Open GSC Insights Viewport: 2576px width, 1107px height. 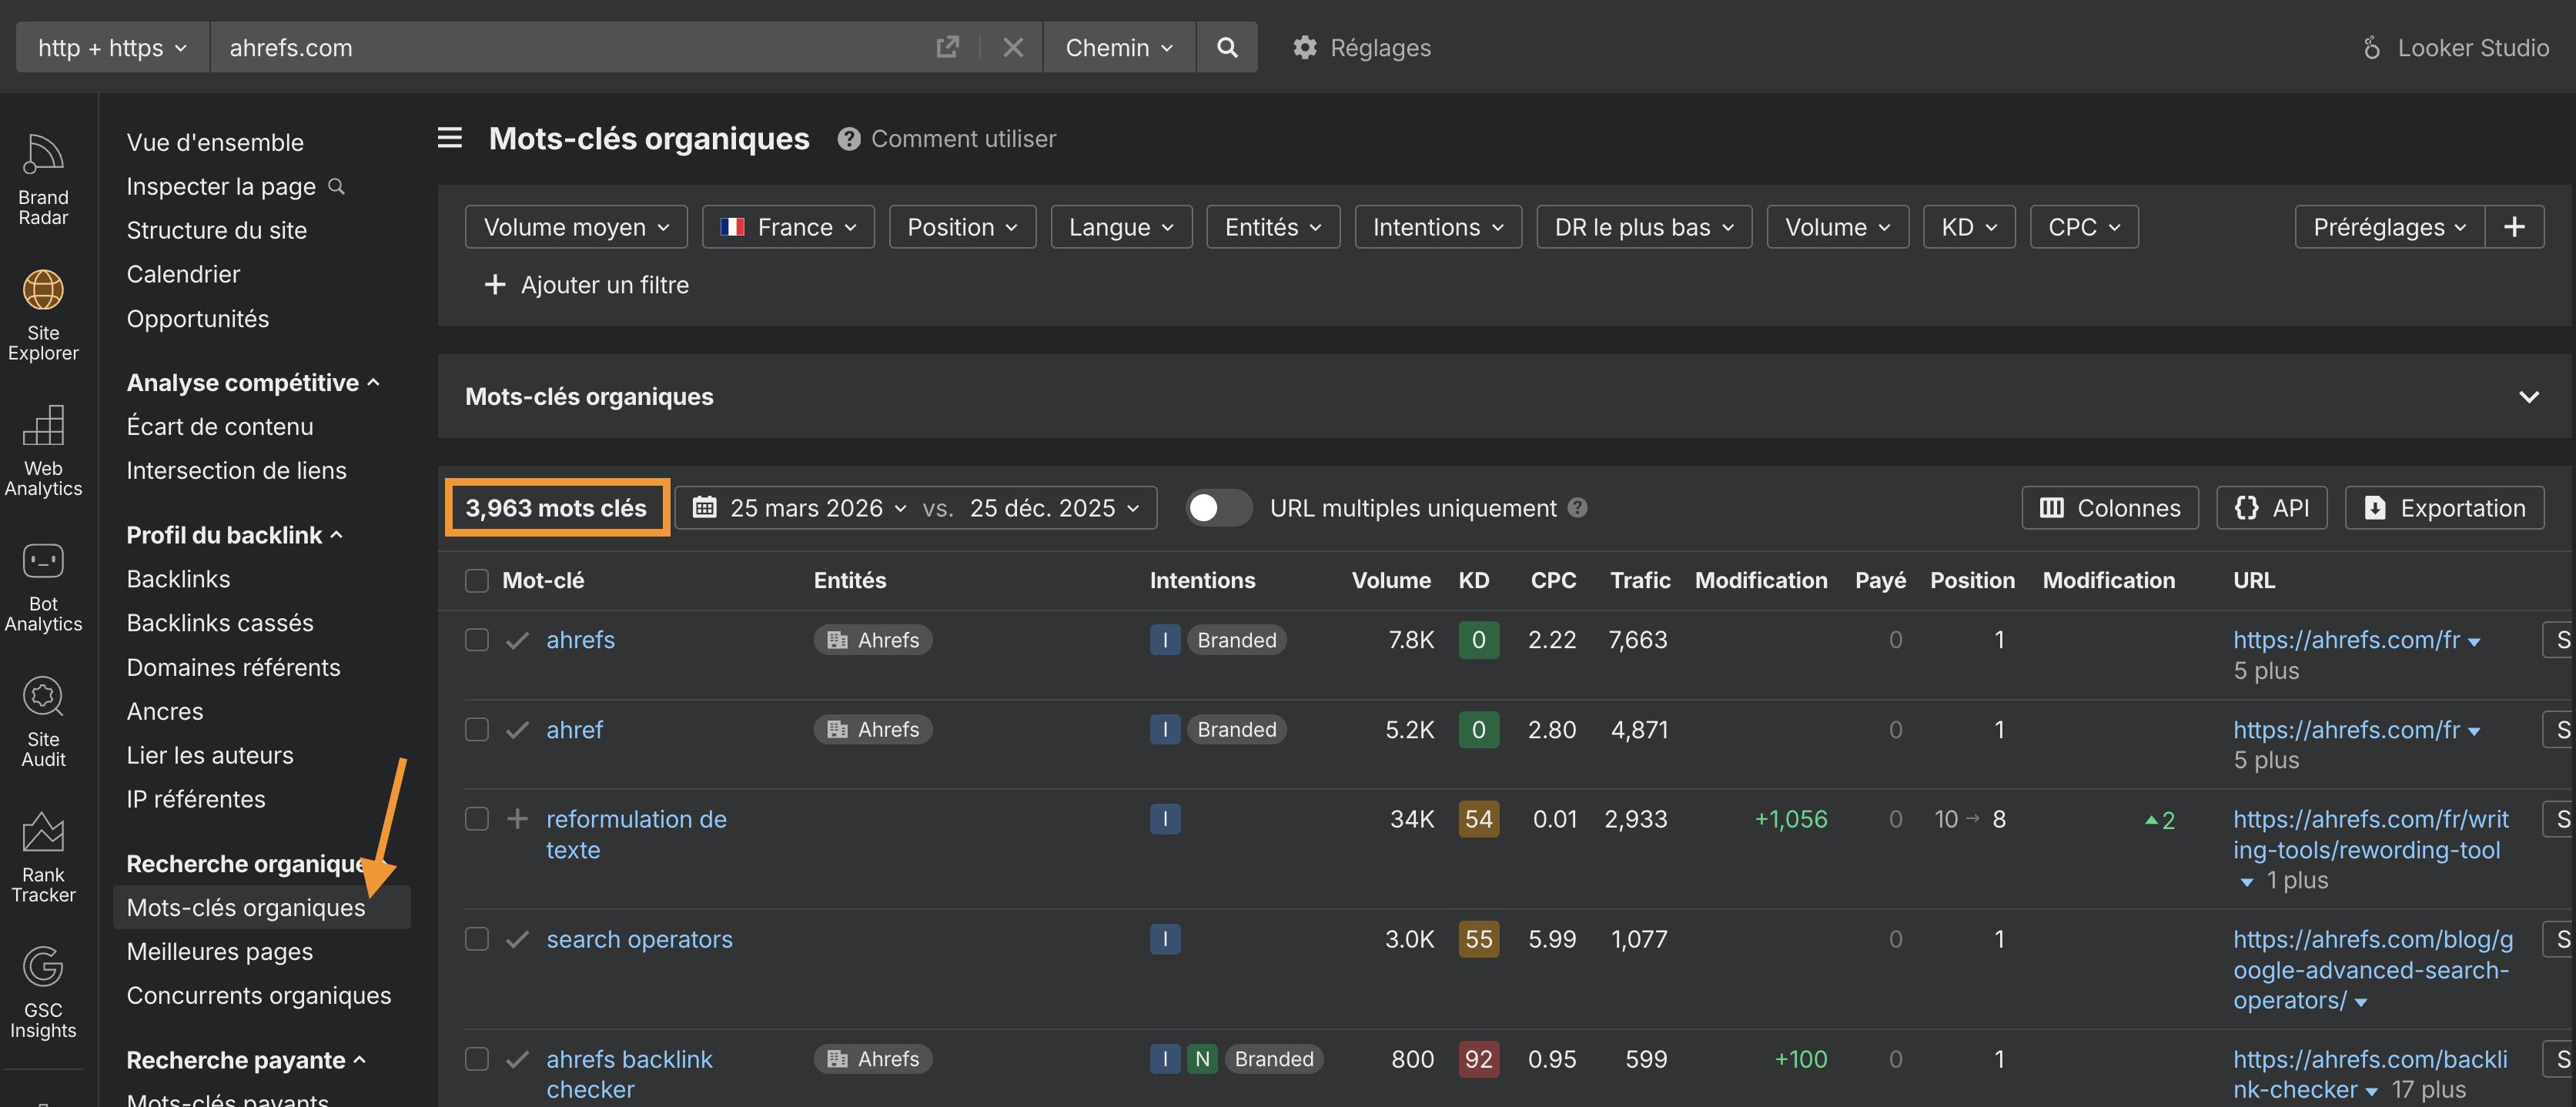tap(43, 990)
